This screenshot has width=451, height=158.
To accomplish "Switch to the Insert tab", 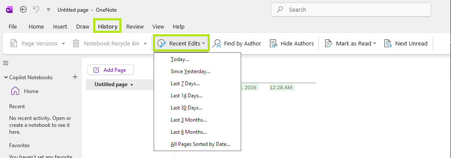I will pos(60,26).
